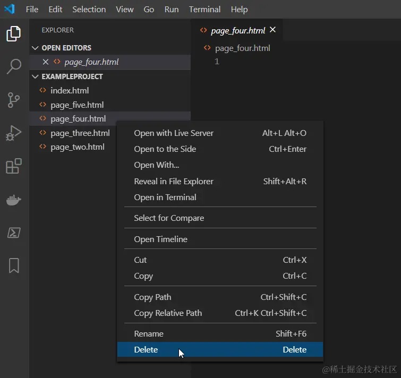Open the Go menu
The image size is (401, 378).
149,10
